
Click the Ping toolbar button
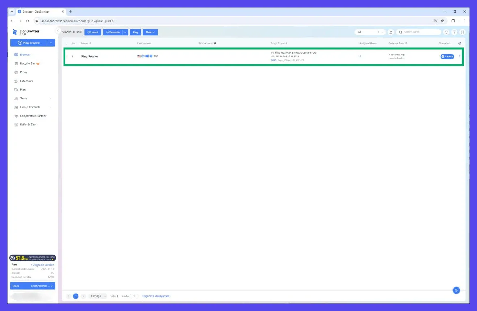coord(136,32)
